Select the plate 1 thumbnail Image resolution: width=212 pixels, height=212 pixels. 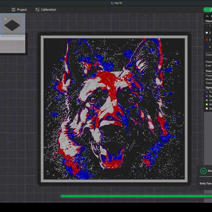[x=12, y=25]
